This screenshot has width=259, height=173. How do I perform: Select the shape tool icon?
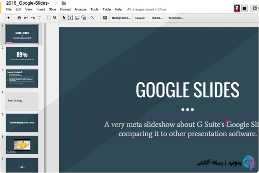(84, 18)
